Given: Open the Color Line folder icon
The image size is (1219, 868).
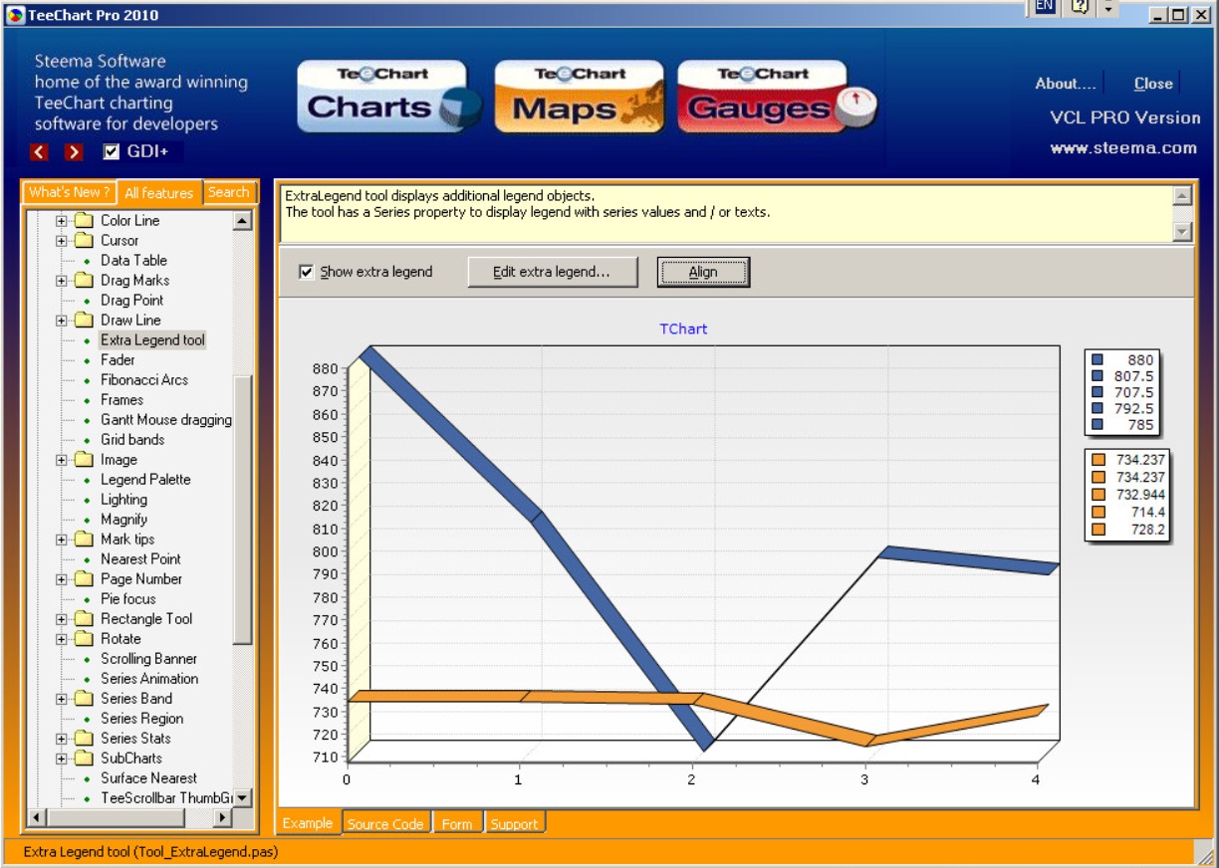Looking at the screenshot, I should [84, 221].
